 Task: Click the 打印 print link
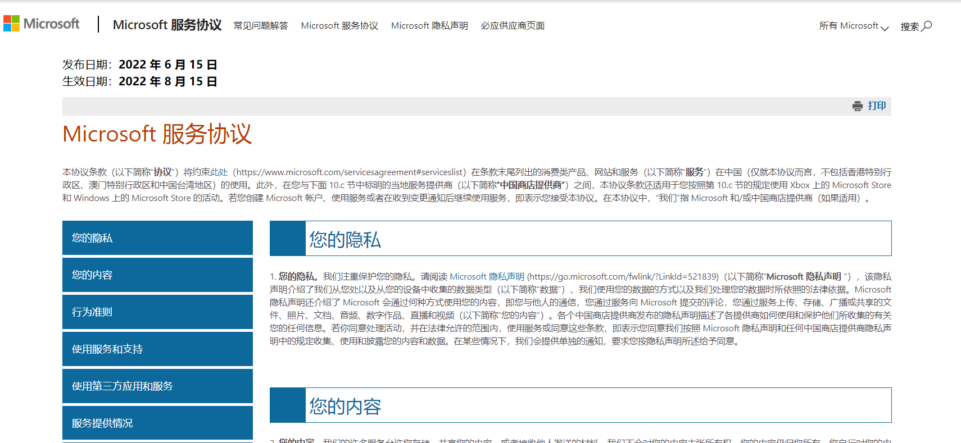877,106
